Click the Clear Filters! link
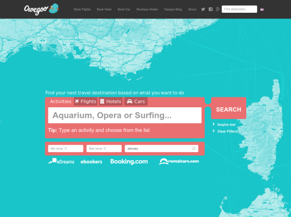291x217 pixels. (228, 131)
